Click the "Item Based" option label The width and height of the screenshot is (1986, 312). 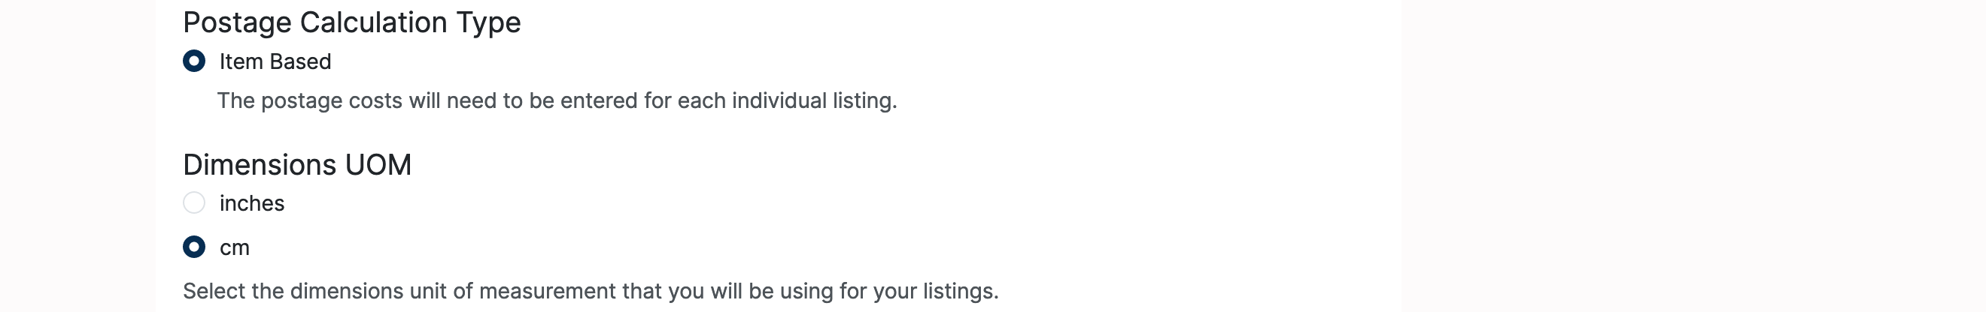(275, 61)
